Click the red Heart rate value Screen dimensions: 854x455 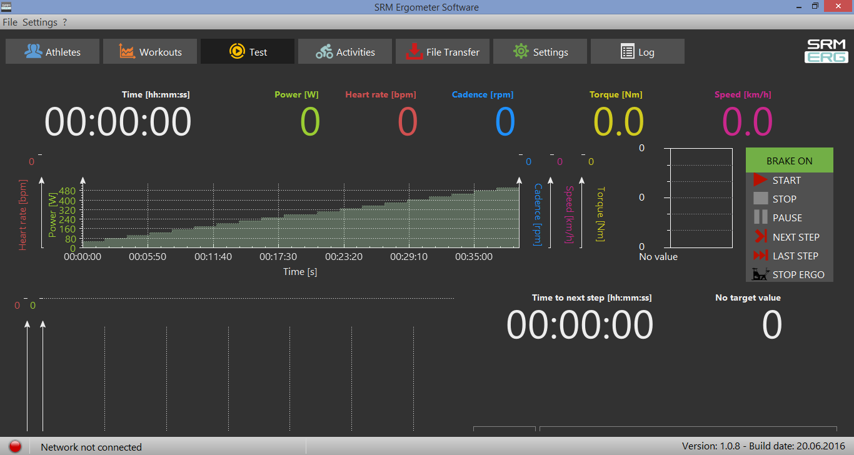408,121
